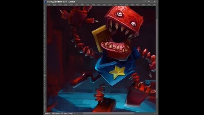Click the horizontal ruler at top
Image resolution: width=204 pixels, height=115 pixels.
[x=101, y=5]
